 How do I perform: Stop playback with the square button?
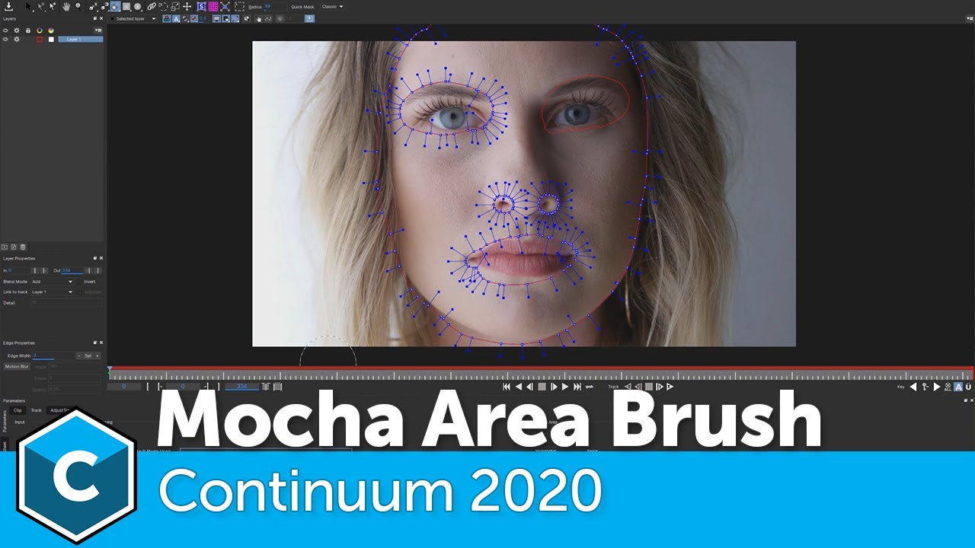pos(542,387)
